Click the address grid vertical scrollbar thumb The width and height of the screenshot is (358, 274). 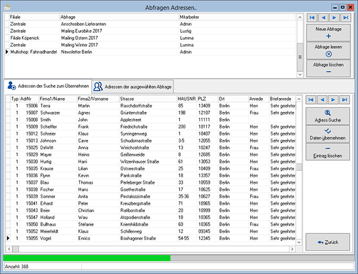point(299,167)
